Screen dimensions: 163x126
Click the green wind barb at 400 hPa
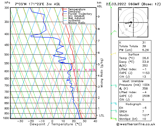(x=114, y=32)
